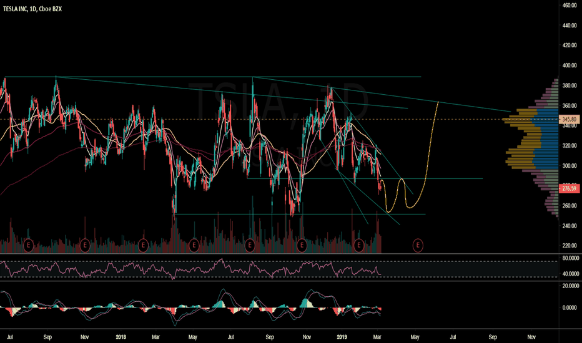Screen dimensions: 582x343
Task: Click the future earnings E marker at May 2019
Action: pos(418,245)
